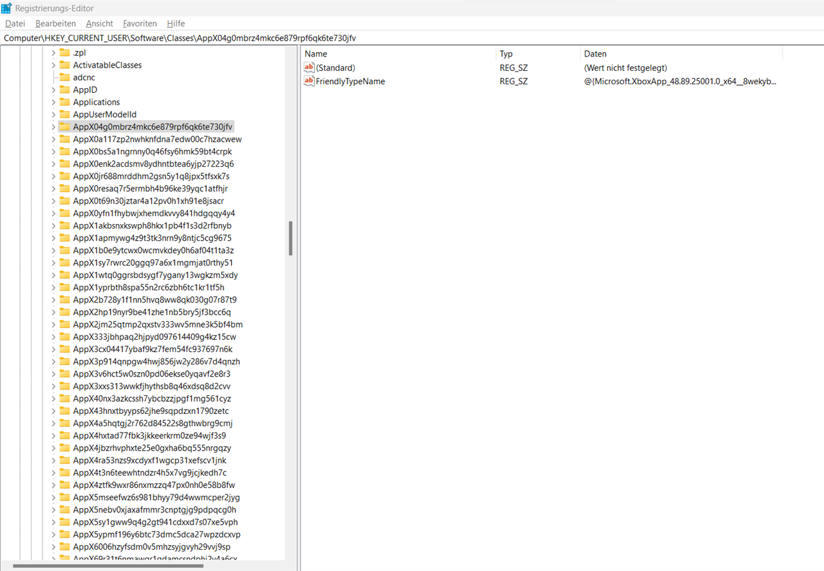Open the Favoriten menu

(x=139, y=23)
